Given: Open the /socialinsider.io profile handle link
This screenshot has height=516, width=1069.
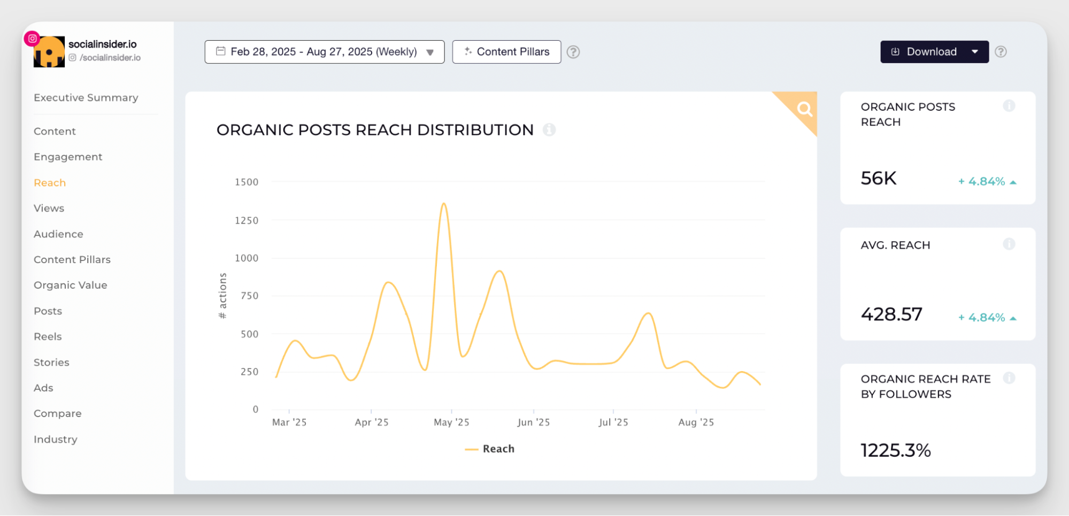Looking at the screenshot, I should pyautogui.click(x=110, y=58).
